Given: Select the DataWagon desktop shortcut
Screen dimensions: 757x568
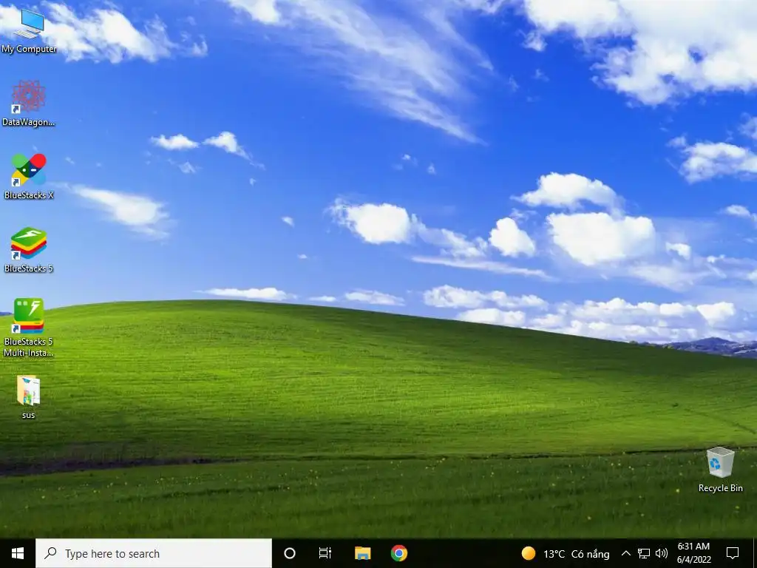Looking at the screenshot, I should [x=29, y=104].
